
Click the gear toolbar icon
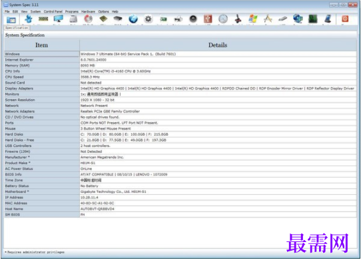click(x=148, y=19)
